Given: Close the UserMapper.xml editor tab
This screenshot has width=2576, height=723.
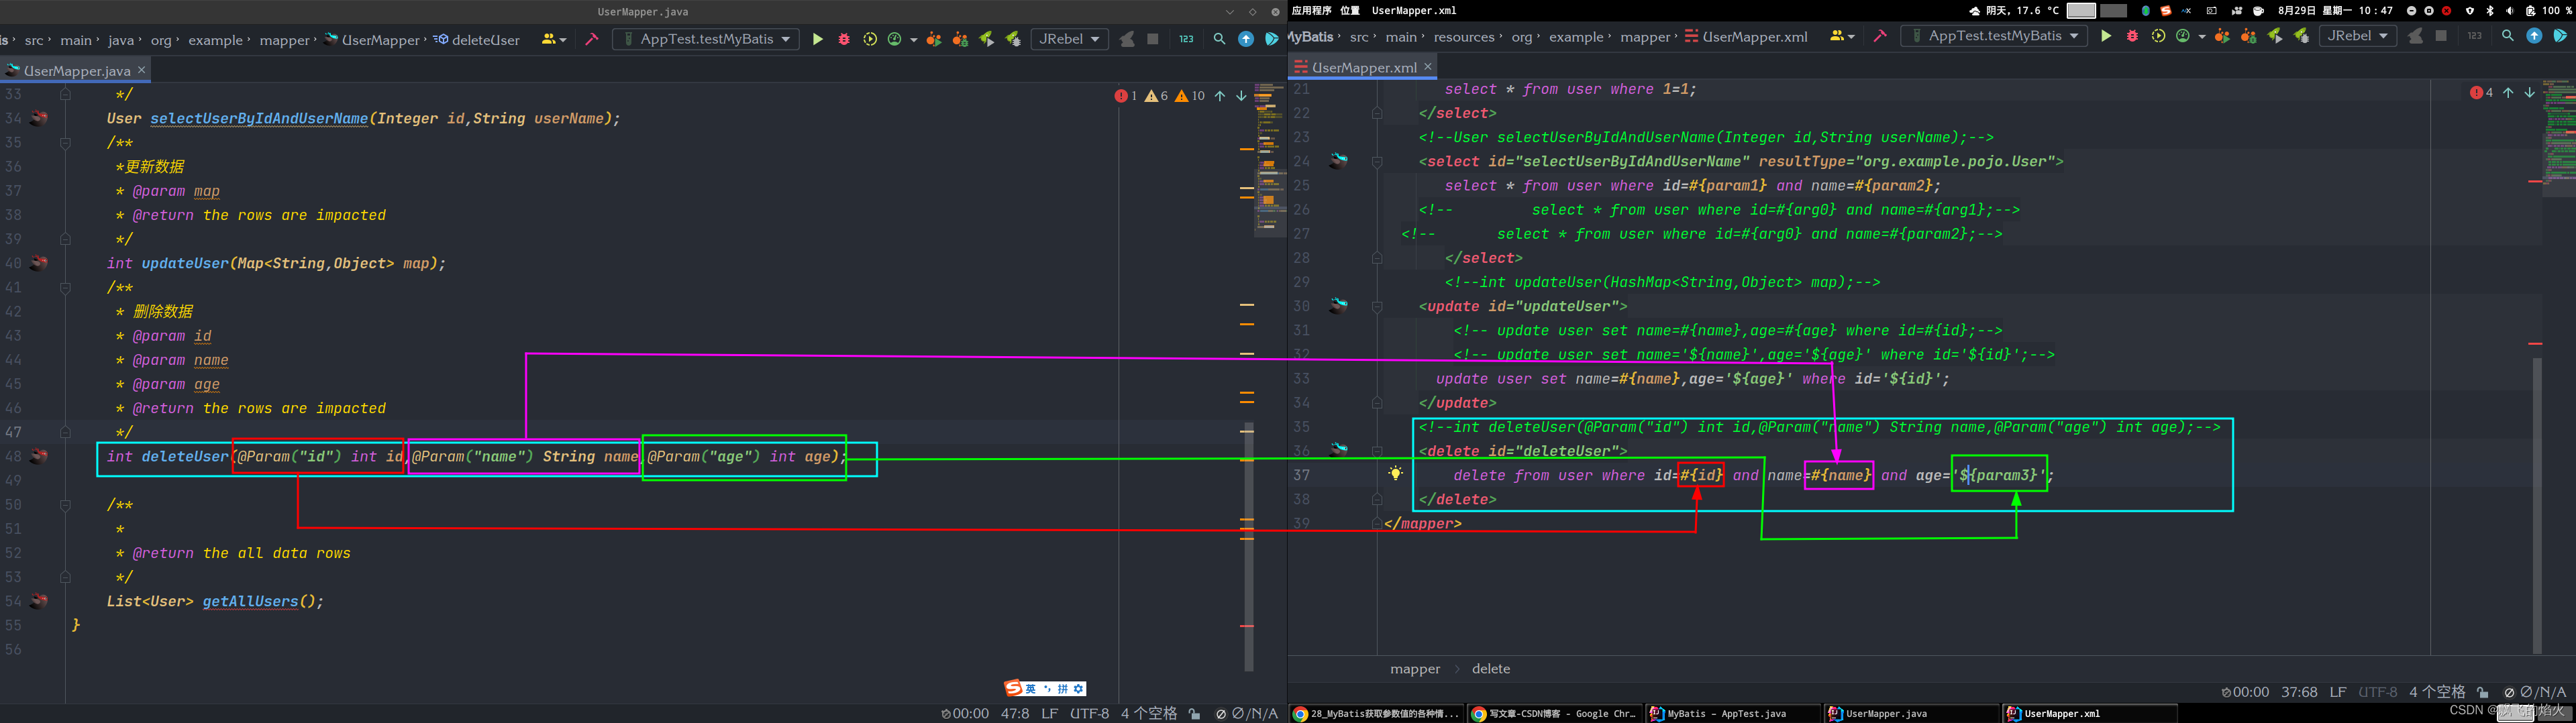Looking at the screenshot, I should click(x=1428, y=67).
